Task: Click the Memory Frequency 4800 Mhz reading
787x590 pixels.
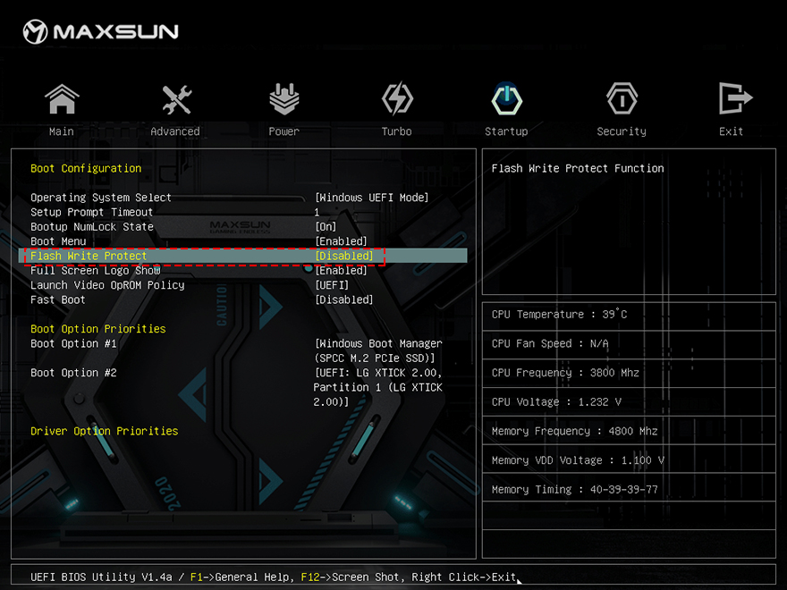Action: 575,431
